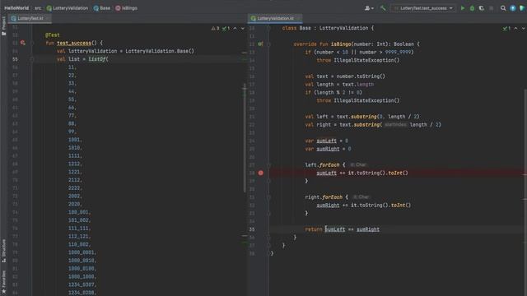The image size is (527, 296).
Task: Collapse the isBingo function fold marker
Action: click(269, 44)
